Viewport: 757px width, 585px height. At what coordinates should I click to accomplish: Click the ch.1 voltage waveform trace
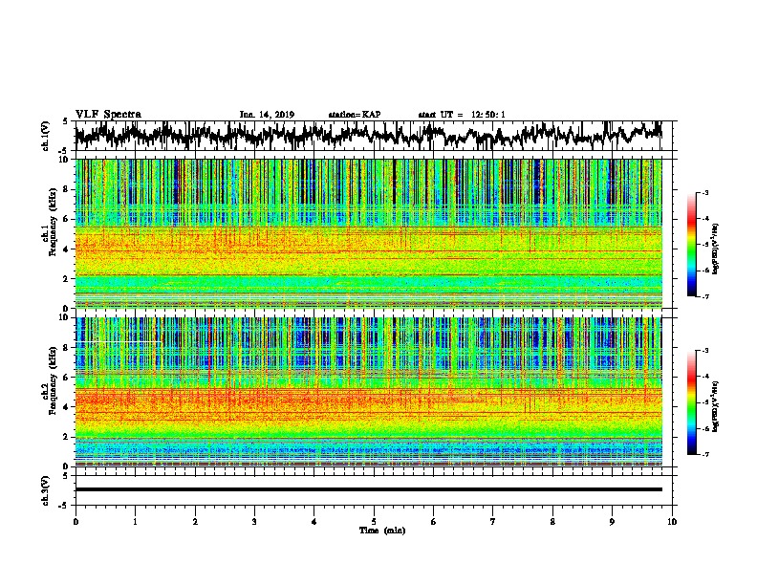point(368,135)
